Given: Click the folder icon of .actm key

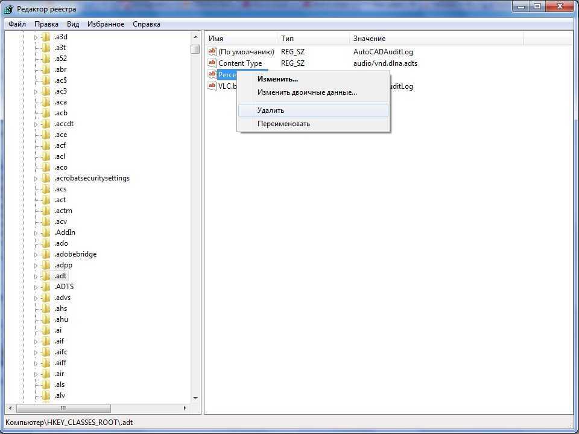Looking at the screenshot, I should tap(46, 211).
